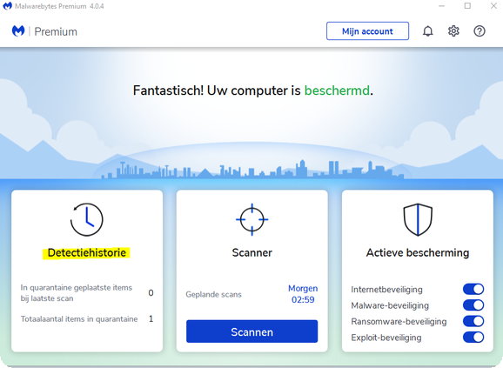
Task: Turn off Ransomware-beveiliging switch
Action: [473, 321]
